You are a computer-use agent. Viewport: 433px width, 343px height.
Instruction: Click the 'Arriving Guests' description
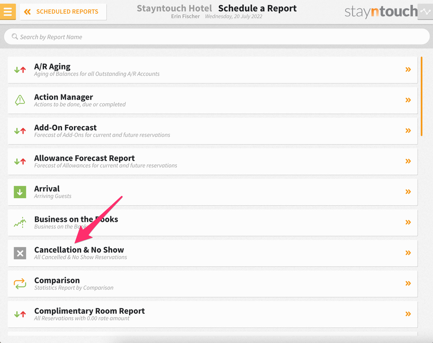tap(53, 196)
